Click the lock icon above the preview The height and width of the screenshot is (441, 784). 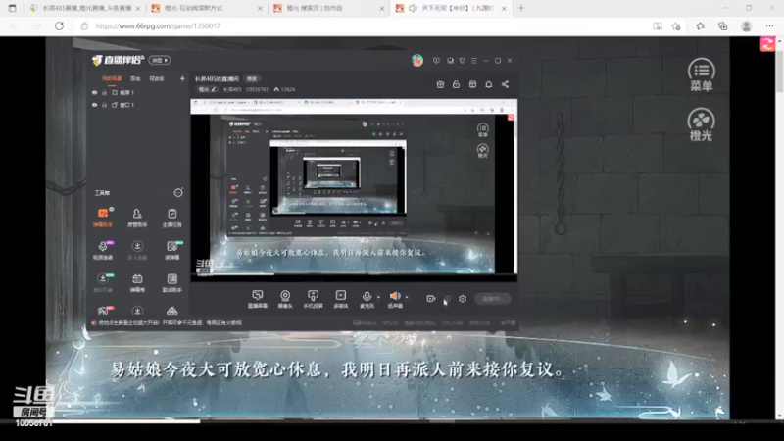click(456, 84)
